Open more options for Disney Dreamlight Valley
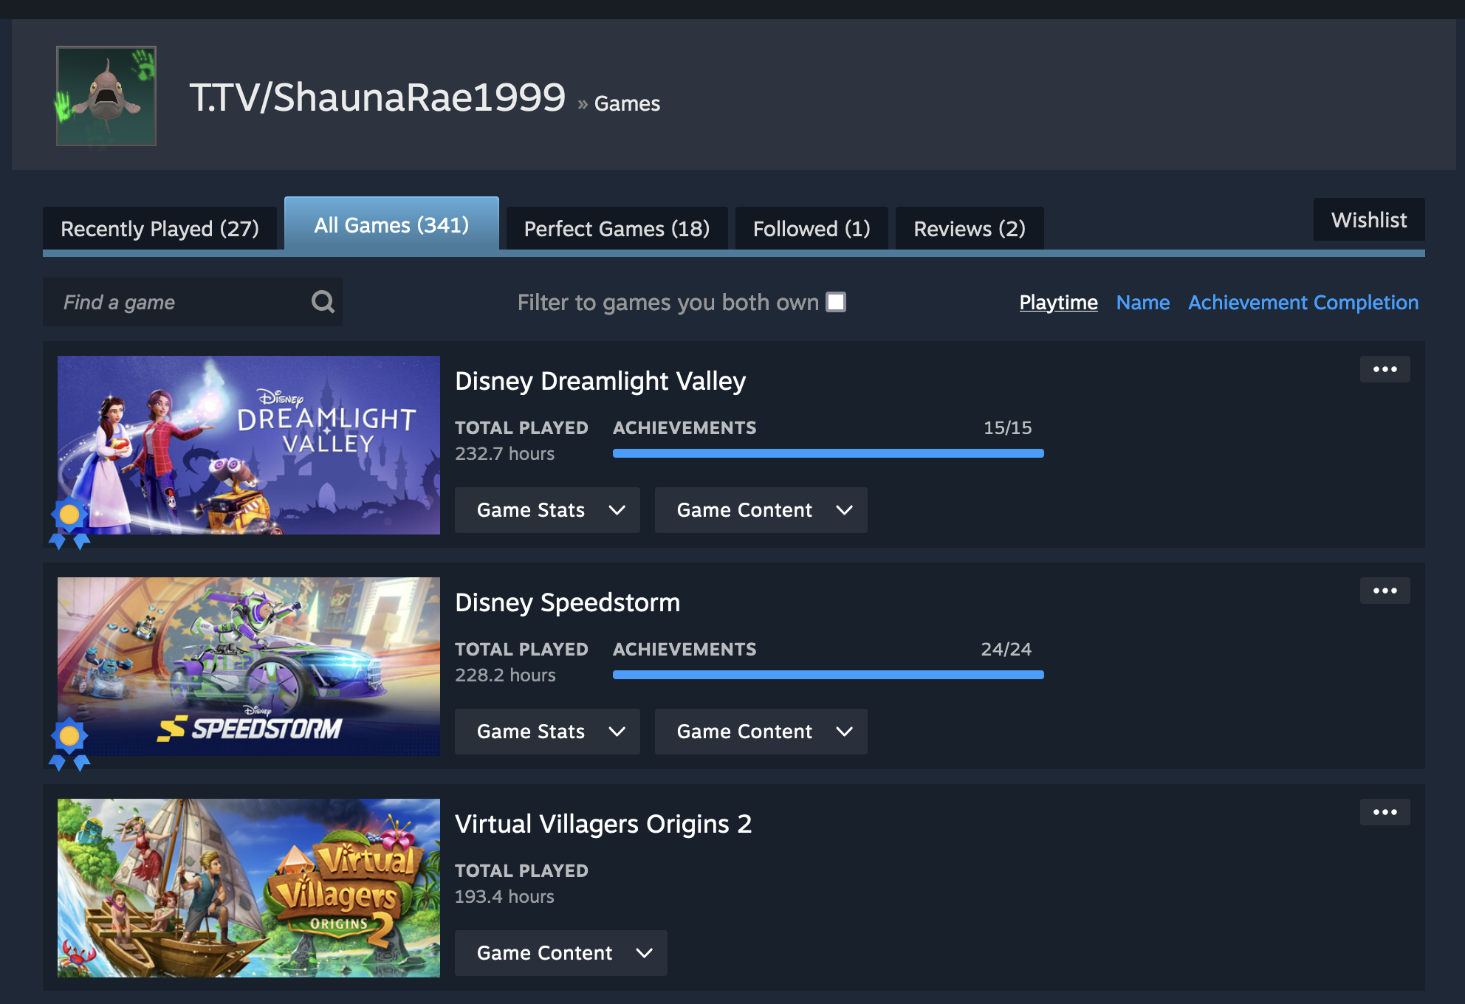Image resolution: width=1465 pixels, height=1004 pixels. 1385,369
